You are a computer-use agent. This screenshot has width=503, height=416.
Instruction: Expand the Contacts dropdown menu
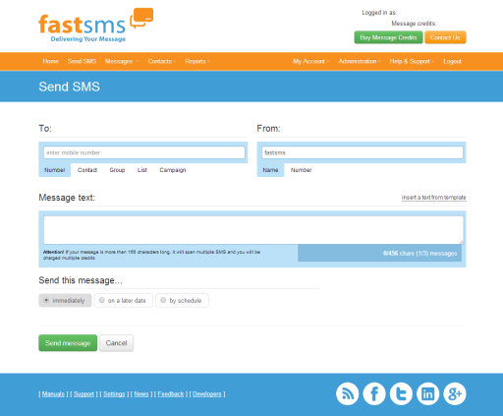162,61
